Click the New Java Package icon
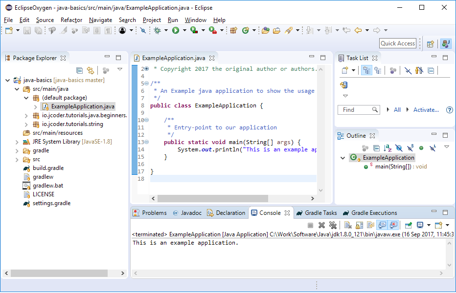 coord(234,30)
